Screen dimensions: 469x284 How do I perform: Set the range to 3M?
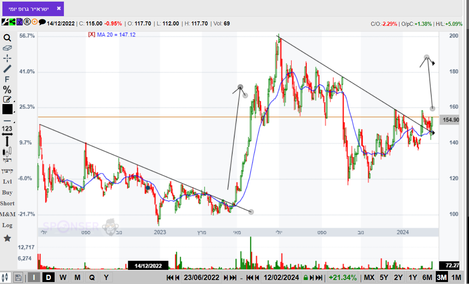click(x=442, y=278)
